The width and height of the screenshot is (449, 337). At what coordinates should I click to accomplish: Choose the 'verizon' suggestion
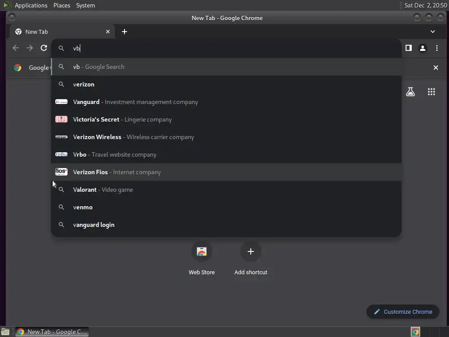point(226,84)
